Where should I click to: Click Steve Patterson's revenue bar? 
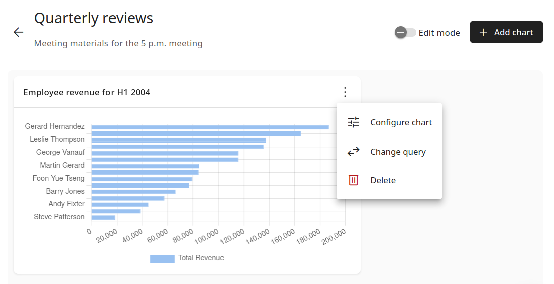click(x=103, y=217)
